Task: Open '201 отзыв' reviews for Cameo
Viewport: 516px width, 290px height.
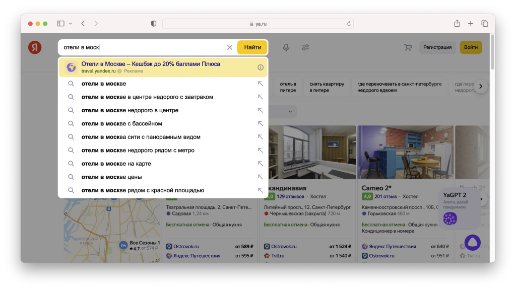Action: tap(385, 197)
